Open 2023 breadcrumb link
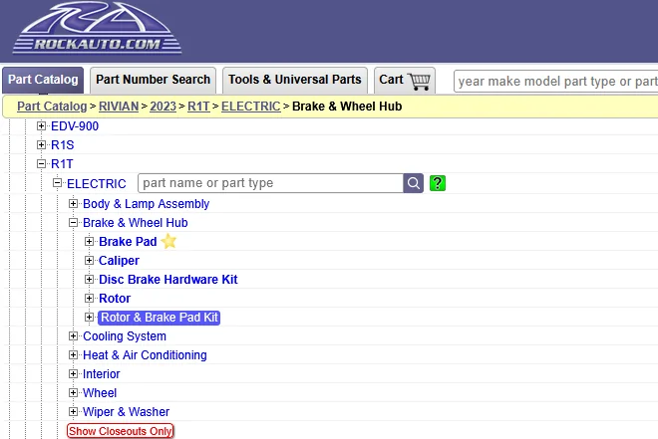Screen dimensions: 658x439 (163, 107)
